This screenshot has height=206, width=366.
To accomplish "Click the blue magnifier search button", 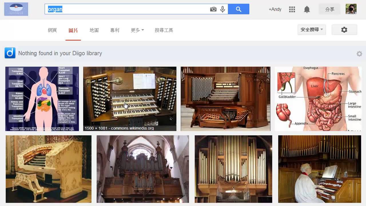I will (x=239, y=9).
